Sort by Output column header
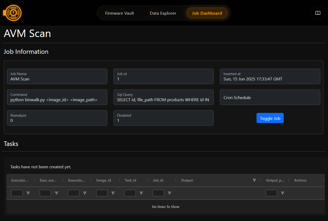Screen dimensions: 328x221 (x=187, y=180)
